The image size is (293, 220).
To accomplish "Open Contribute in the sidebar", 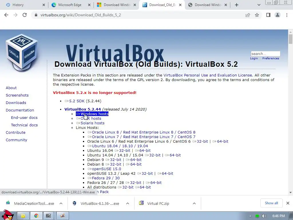I will [x=15, y=132].
